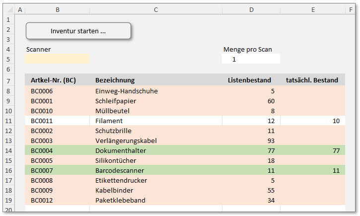Click the 'Bezeichnung' table header
The image size is (360, 216).
[115, 80]
